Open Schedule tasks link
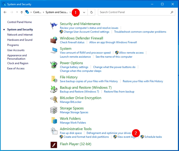179x151 pixels. (x=153, y=137)
